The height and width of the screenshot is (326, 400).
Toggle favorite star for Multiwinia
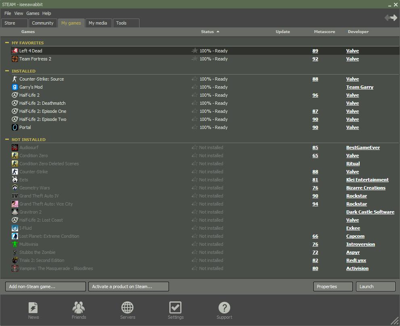pyautogui.click(x=194, y=244)
